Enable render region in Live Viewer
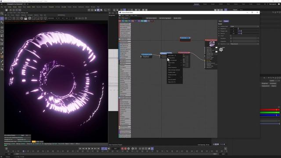Viewport: 281px width, 158px height. [x=33, y=18]
